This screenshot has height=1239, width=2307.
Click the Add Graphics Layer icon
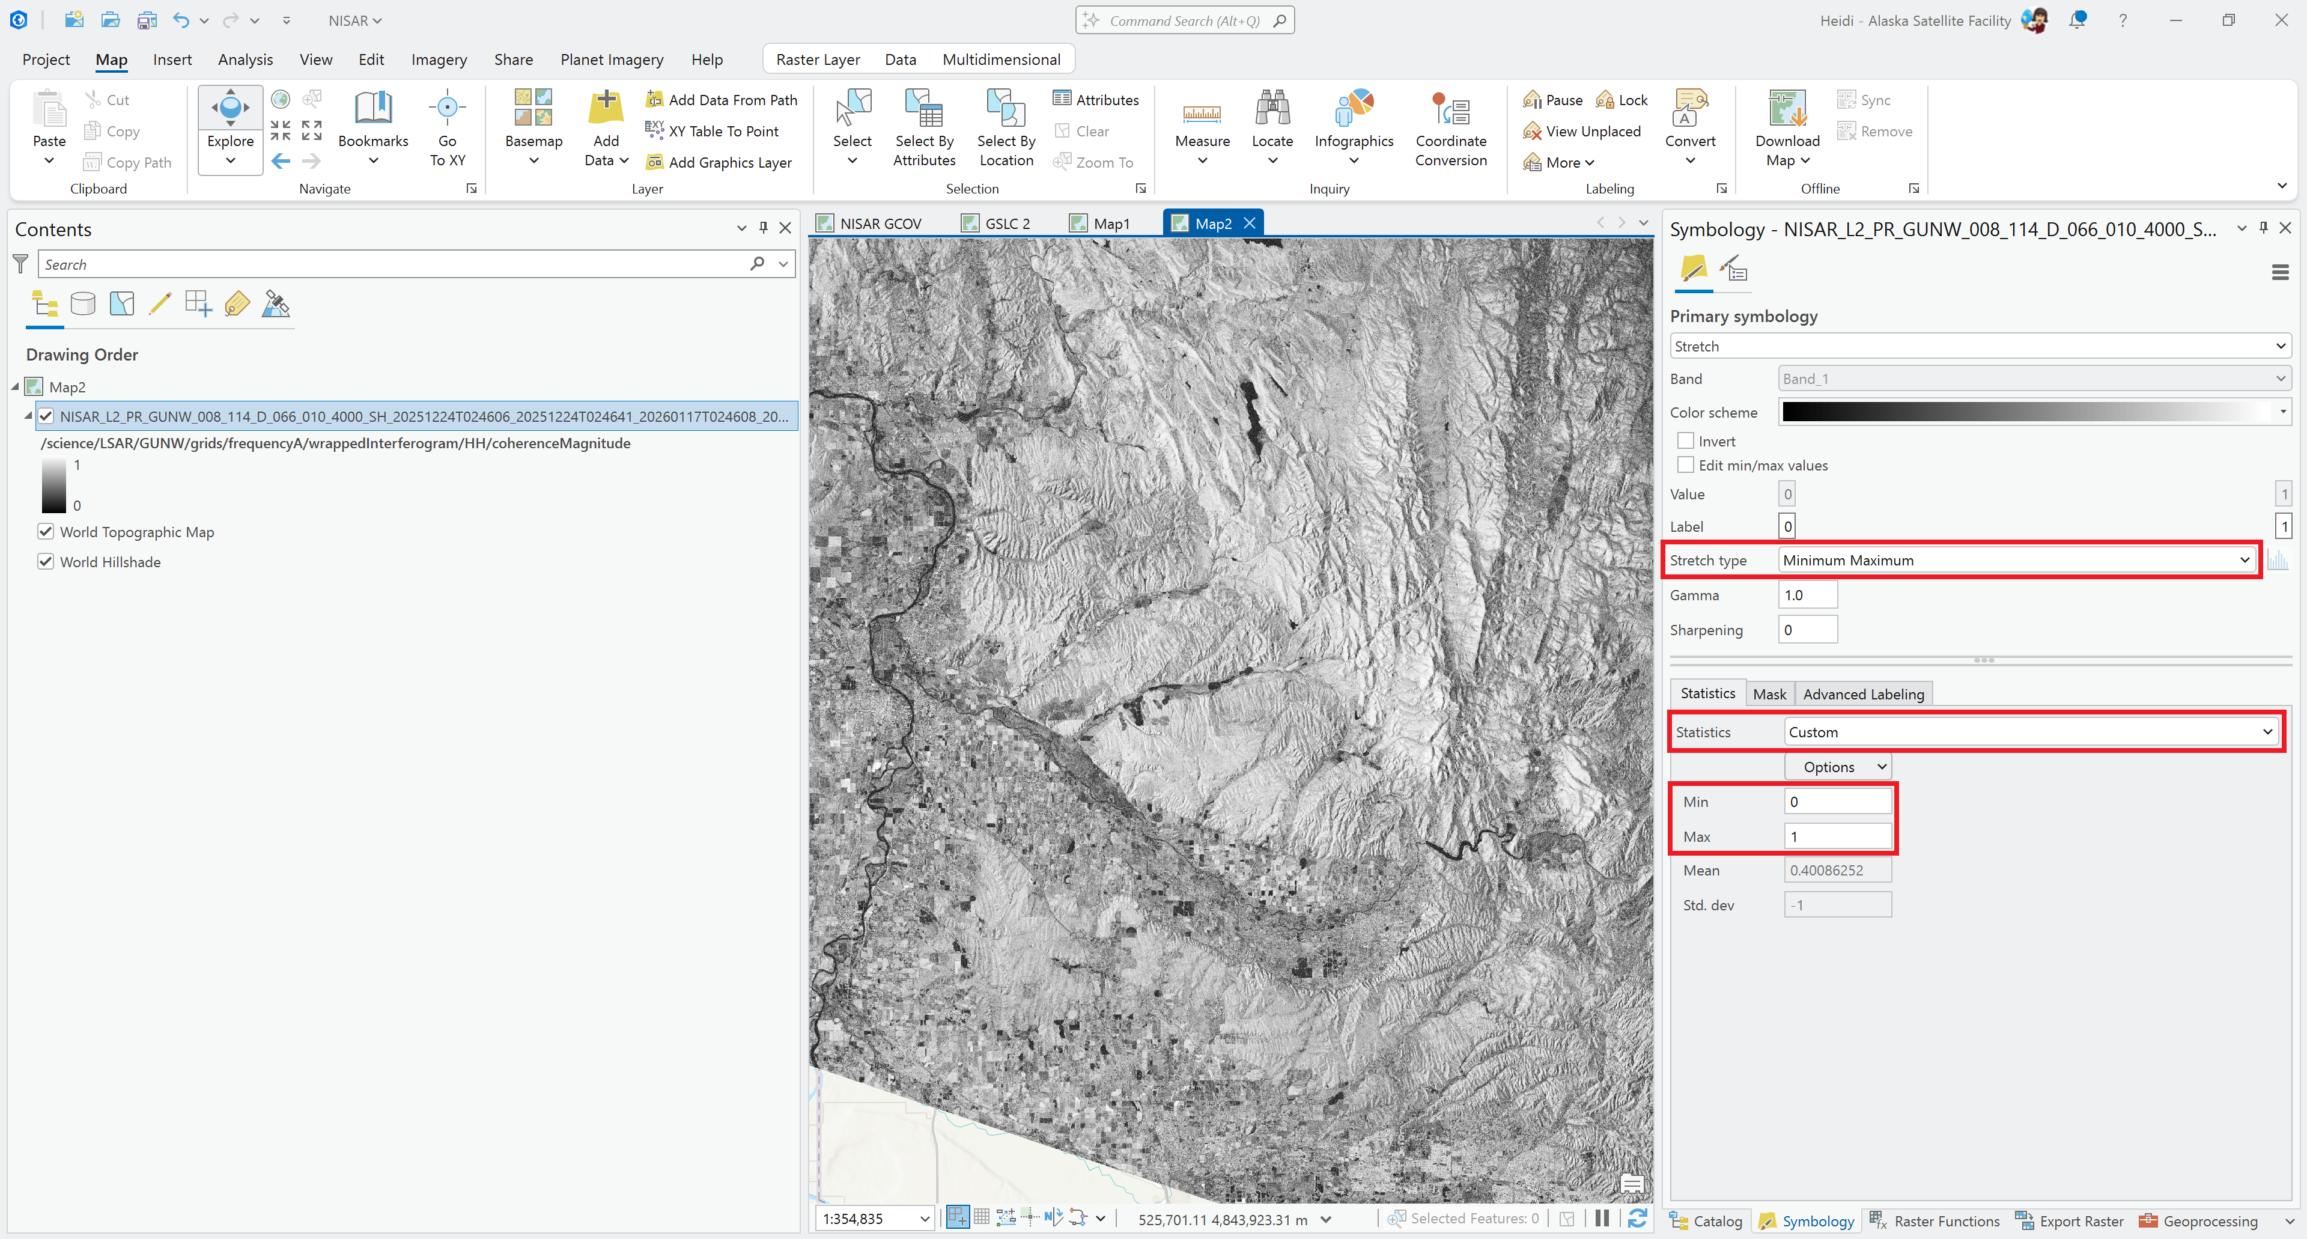[655, 162]
